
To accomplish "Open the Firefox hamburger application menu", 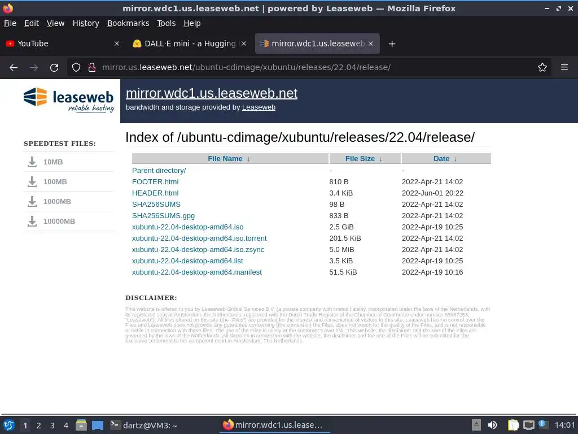I will point(564,67).
